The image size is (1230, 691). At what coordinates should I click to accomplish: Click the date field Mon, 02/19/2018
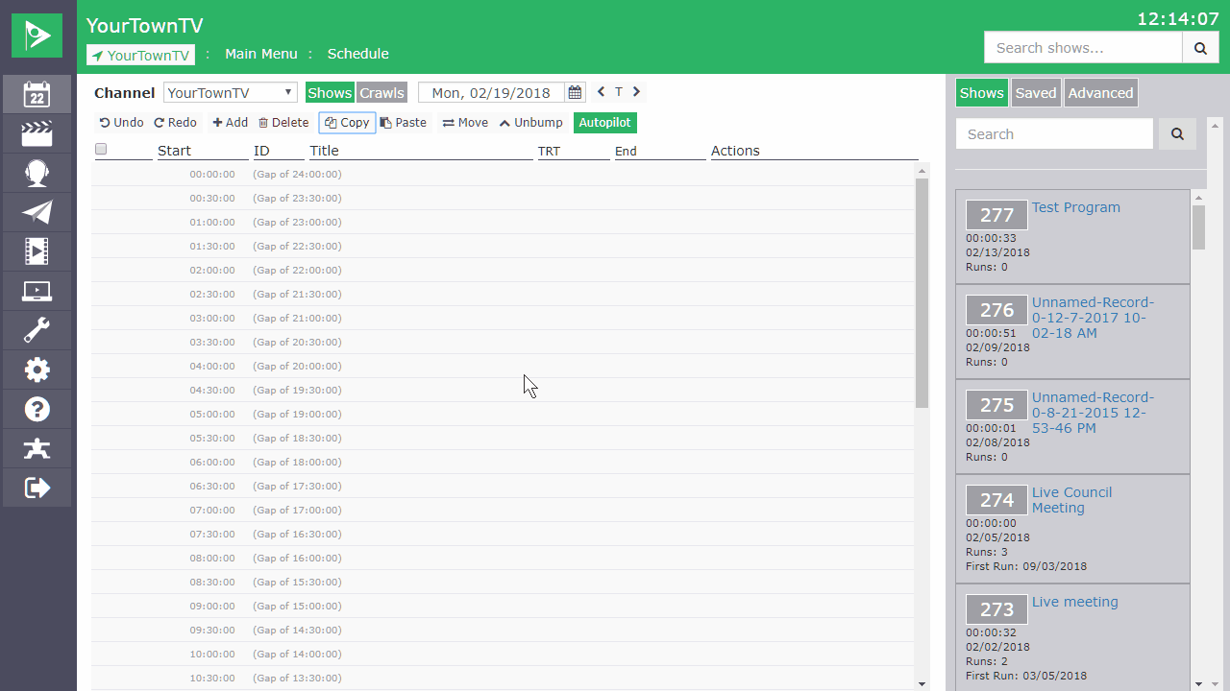click(x=491, y=92)
